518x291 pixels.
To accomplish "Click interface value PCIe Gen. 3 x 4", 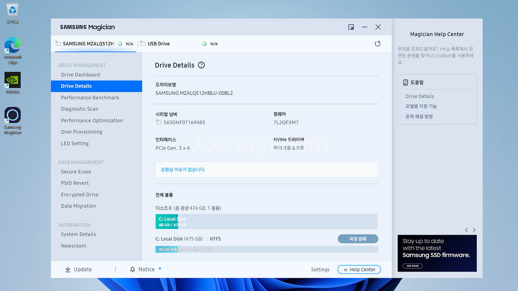I will [x=173, y=148].
